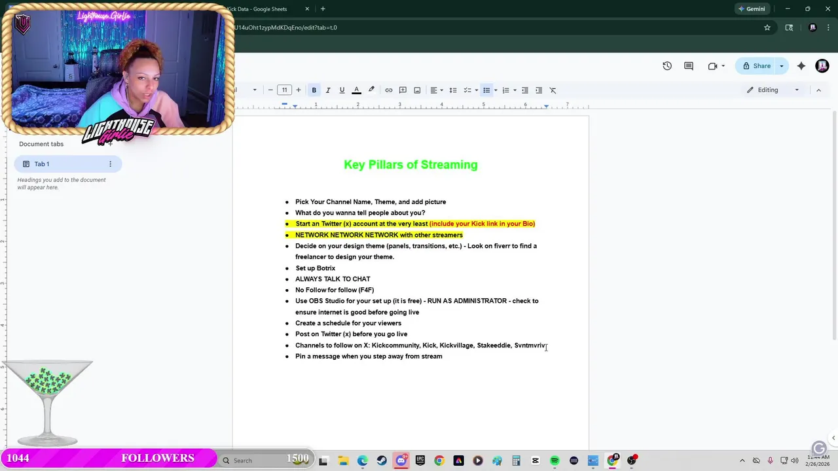838x471 pixels.
Task: Toggle italic formatting
Action: tap(328, 90)
